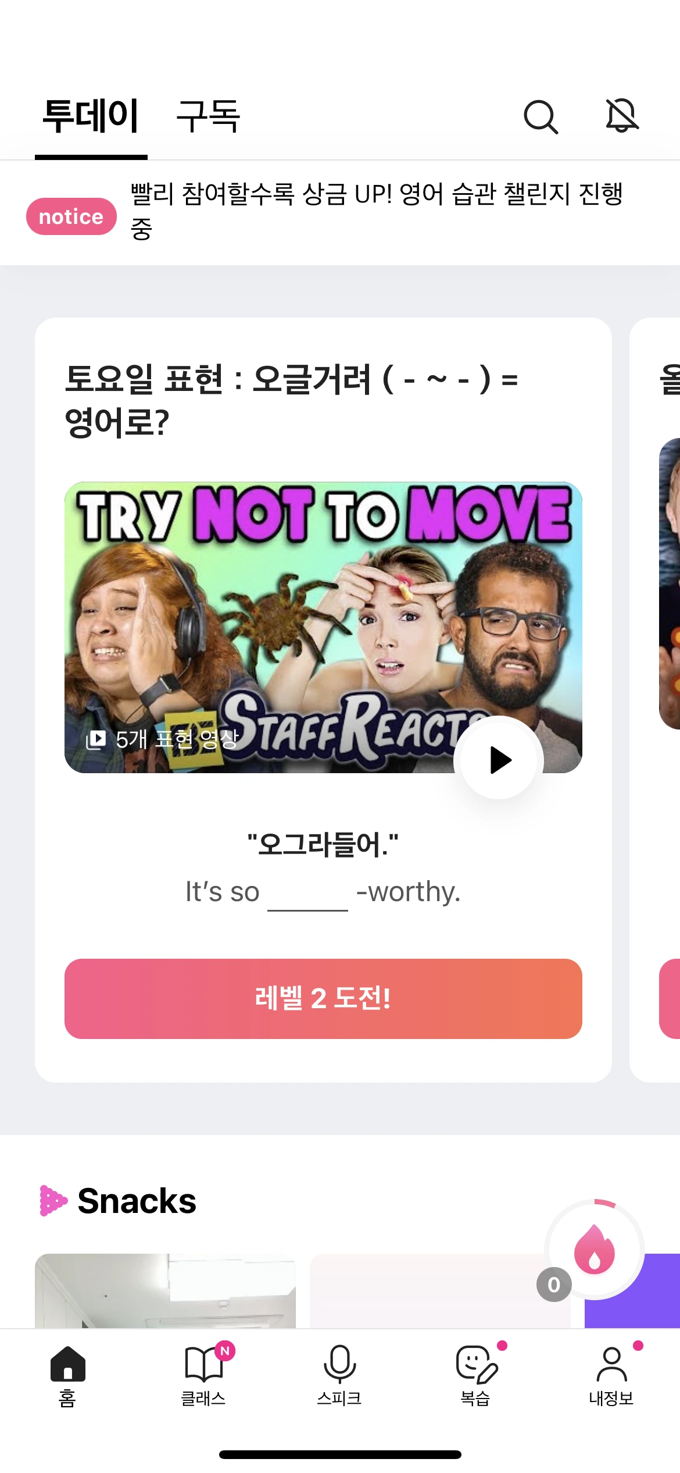This screenshot has width=680, height=1473.
Task: Open the flame streak progress ring
Action: (x=595, y=1249)
